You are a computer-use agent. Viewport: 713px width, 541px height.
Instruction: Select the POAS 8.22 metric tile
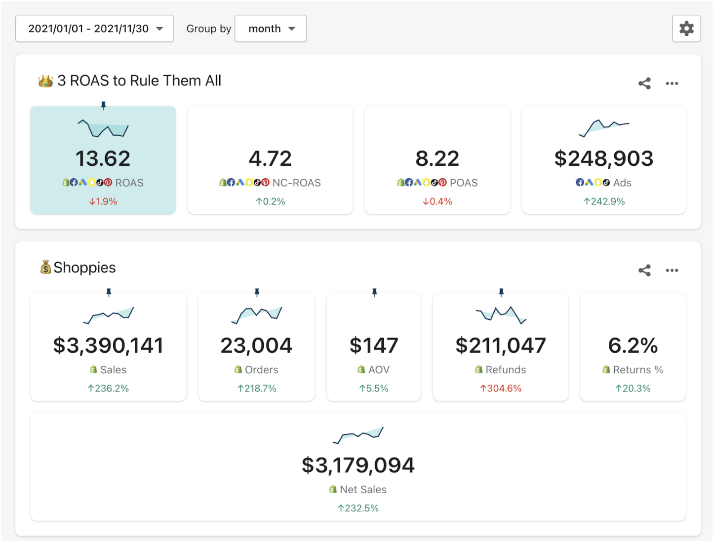[x=437, y=160]
